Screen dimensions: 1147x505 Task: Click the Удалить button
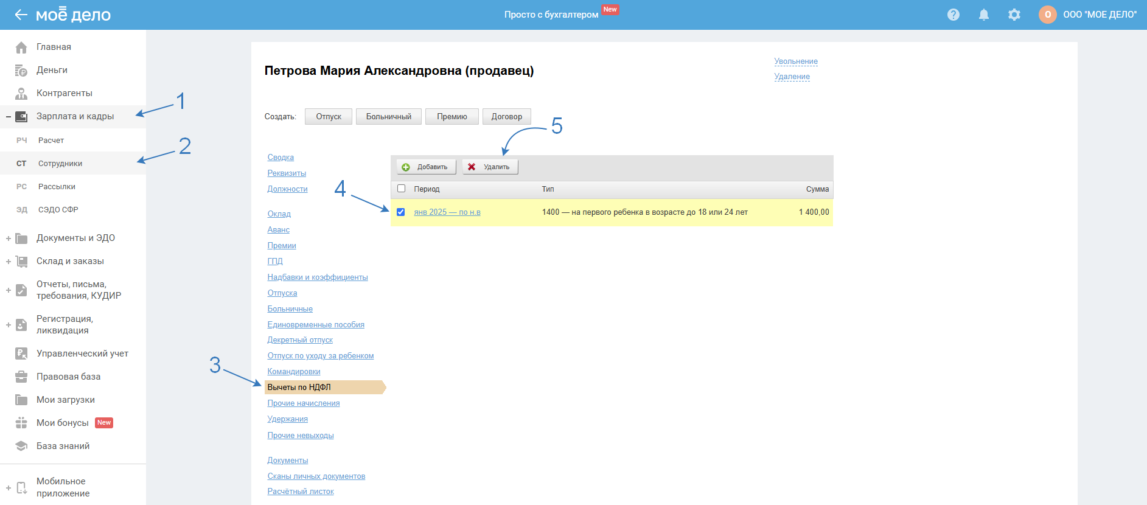tap(490, 167)
